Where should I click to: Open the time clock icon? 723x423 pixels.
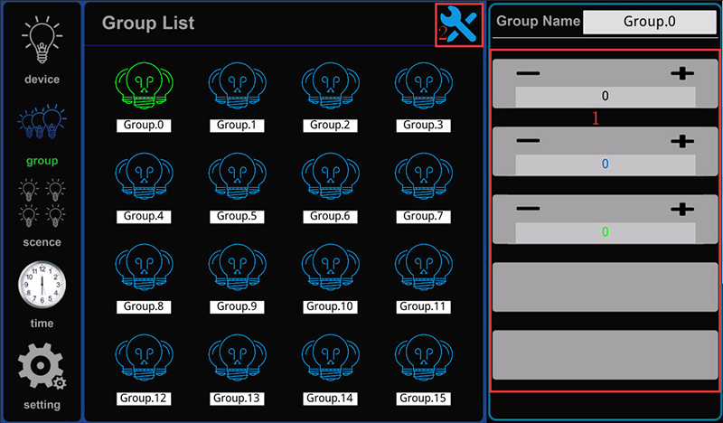click(42, 285)
